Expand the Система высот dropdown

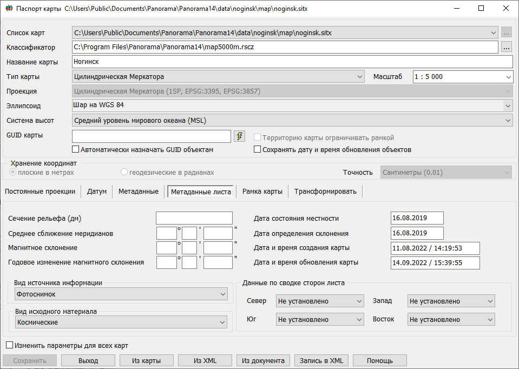(x=507, y=120)
